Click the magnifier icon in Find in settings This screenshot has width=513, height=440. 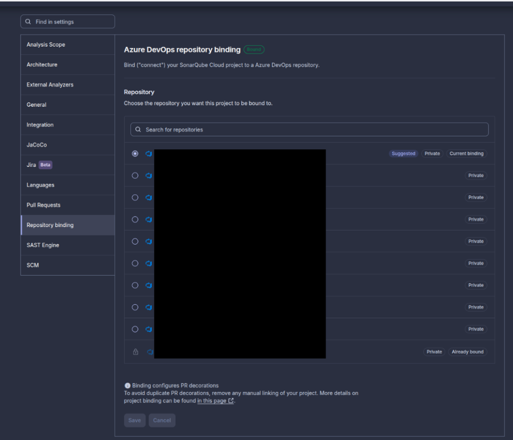tap(29, 22)
